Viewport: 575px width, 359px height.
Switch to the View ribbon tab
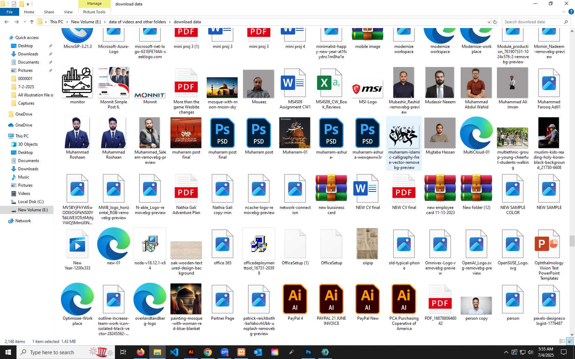[68, 12]
